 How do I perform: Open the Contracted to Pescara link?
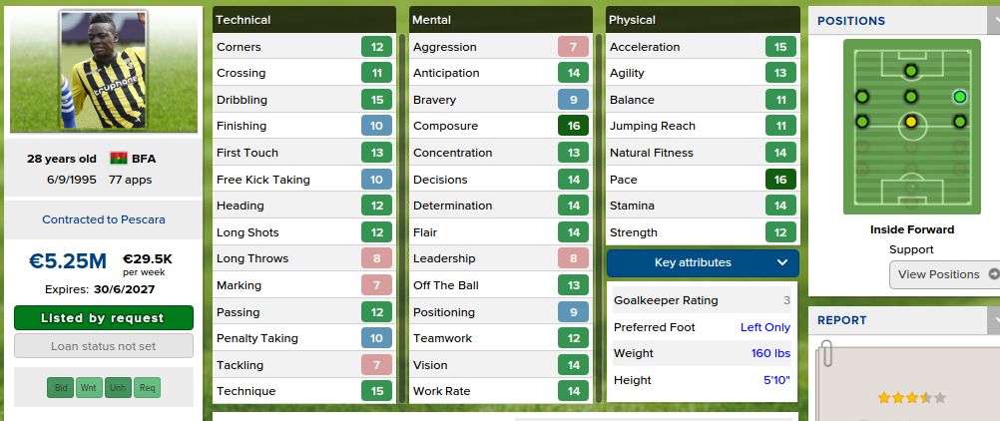pyautogui.click(x=104, y=219)
